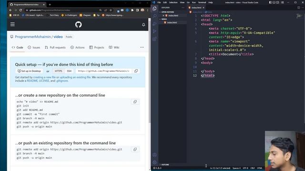The image size is (305, 171).
Task: Copy the push existing repository commands
Action: click(x=135, y=149)
